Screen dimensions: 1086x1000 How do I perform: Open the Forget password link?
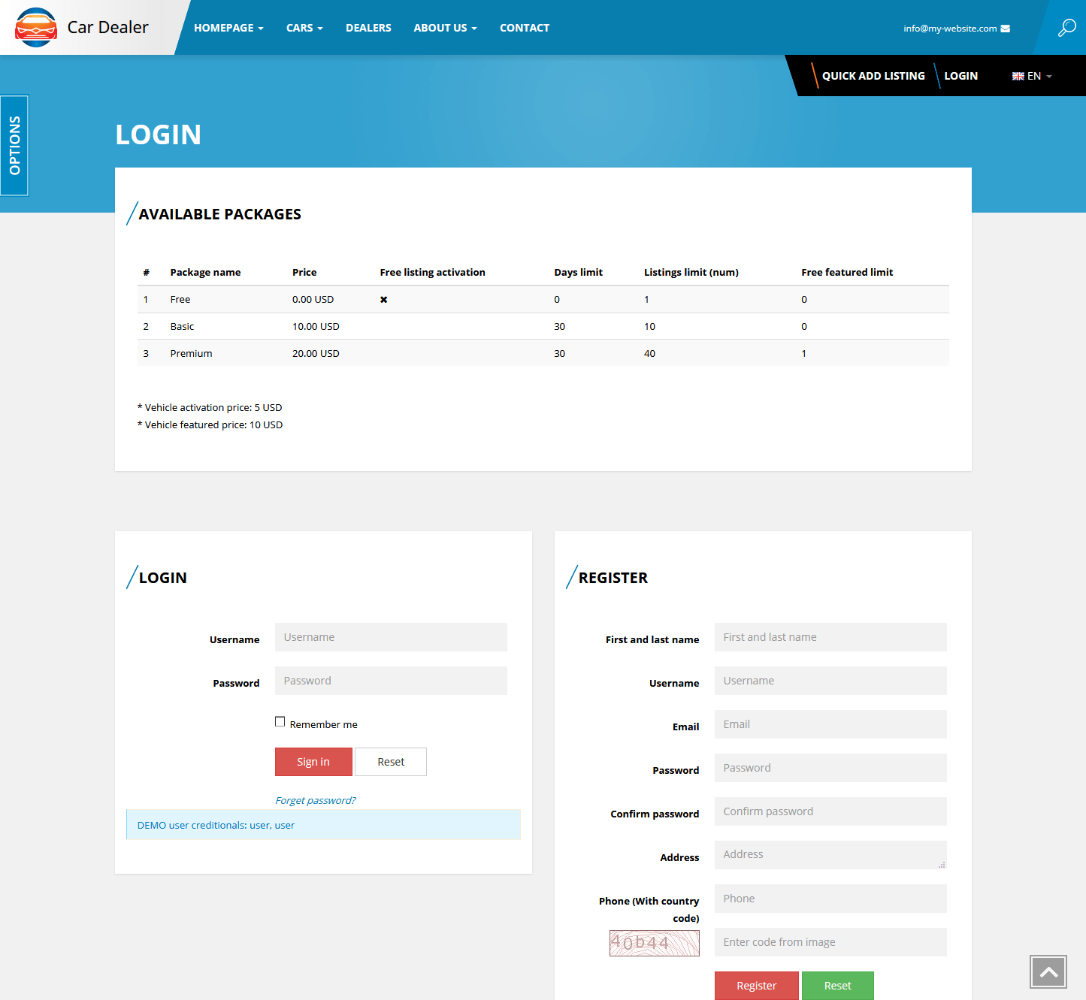pos(316,799)
